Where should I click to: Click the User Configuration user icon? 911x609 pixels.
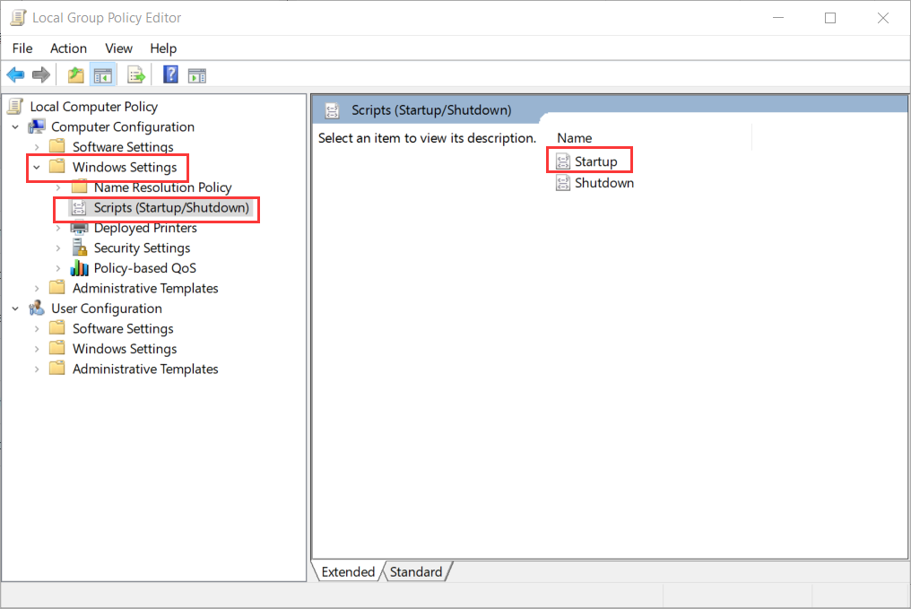tap(37, 308)
